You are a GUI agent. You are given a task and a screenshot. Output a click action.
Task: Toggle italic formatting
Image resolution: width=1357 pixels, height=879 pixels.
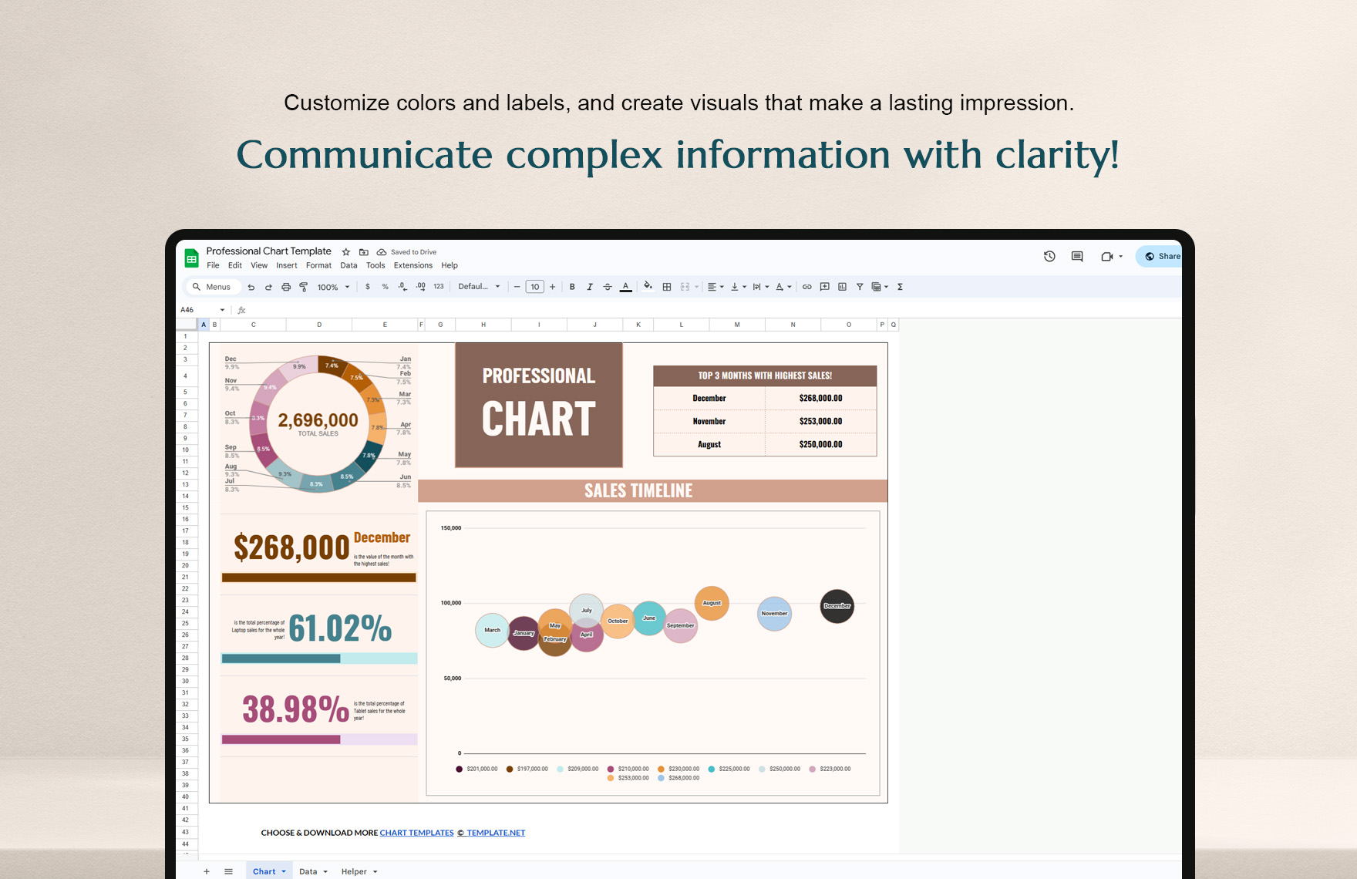[590, 286]
